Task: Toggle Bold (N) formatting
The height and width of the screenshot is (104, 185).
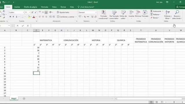Action: pyautogui.click(x=10, y=17)
